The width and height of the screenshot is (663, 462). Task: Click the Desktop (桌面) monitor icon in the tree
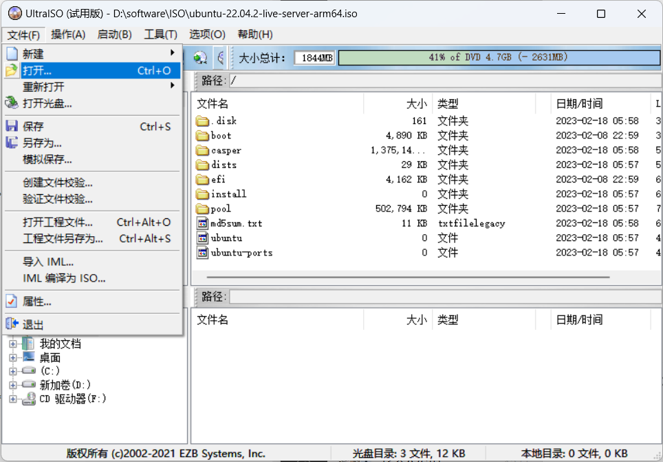click(29, 357)
